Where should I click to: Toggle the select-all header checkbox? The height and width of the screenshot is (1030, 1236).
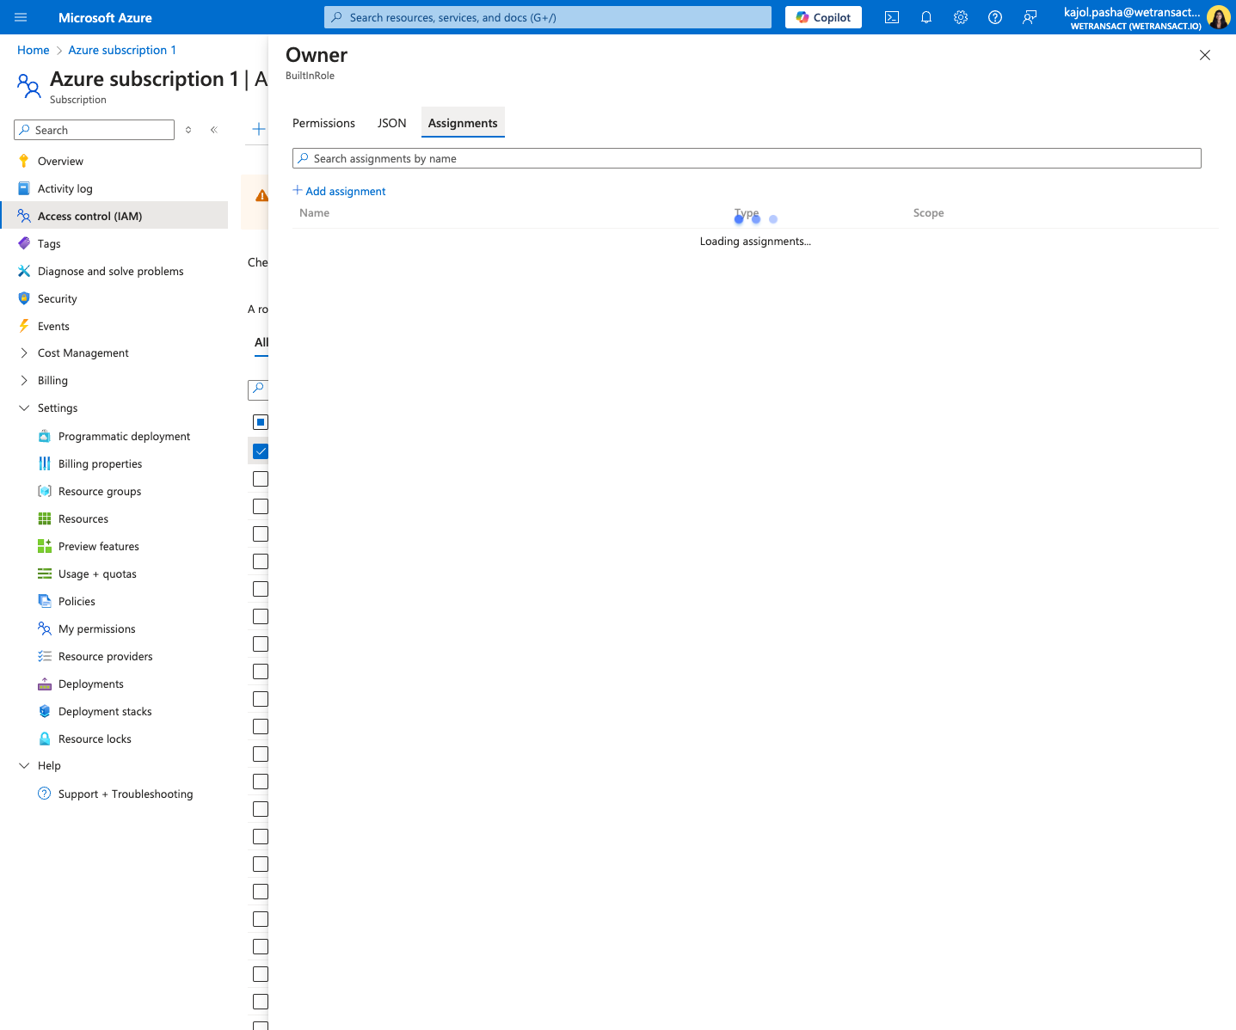[261, 422]
